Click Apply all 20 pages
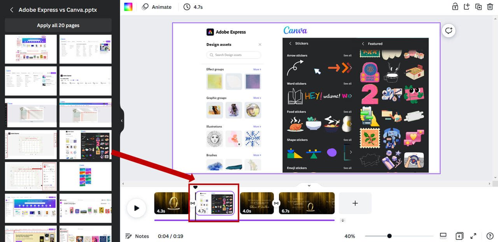 [58, 25]
